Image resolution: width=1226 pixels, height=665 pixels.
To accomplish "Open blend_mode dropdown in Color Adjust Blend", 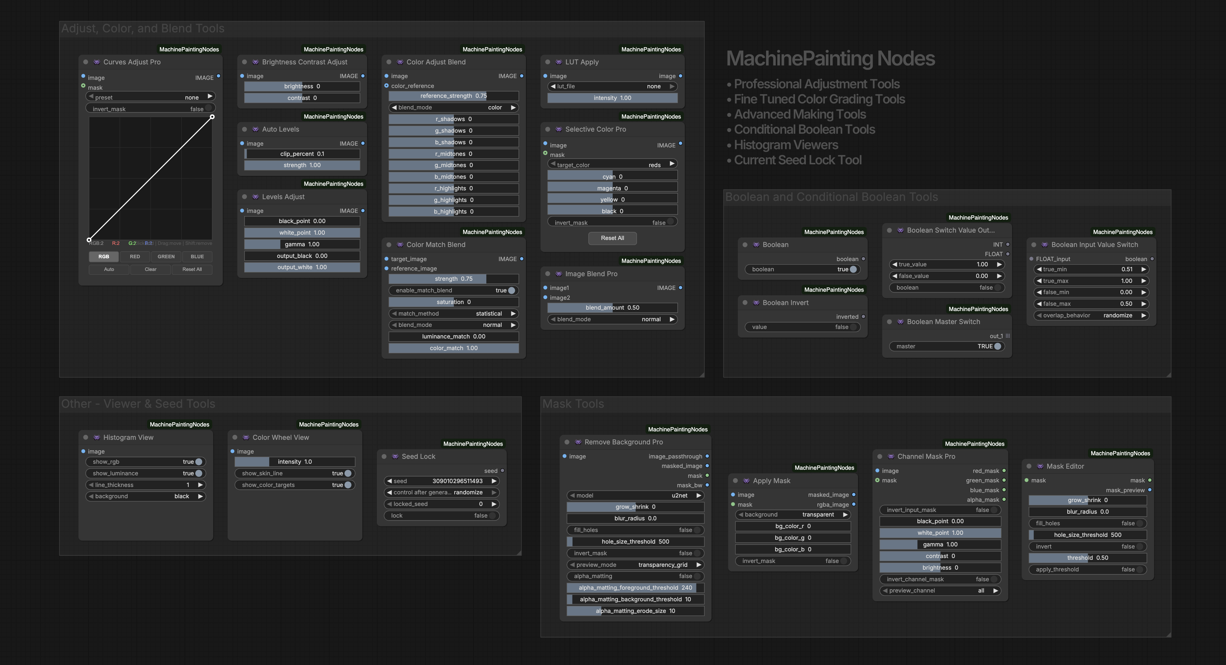I will (454, 108).
